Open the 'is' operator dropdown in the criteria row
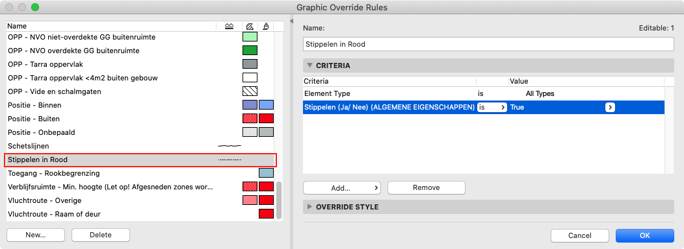This screenshot has width=684, height=249. (492, 108)
